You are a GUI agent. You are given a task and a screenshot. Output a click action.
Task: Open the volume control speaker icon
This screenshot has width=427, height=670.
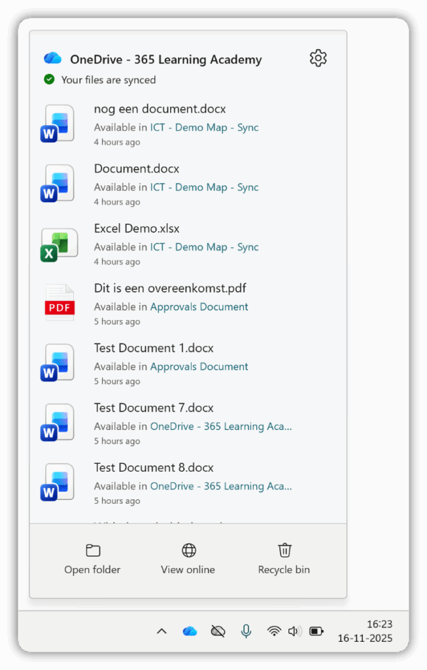coord(294,631)
